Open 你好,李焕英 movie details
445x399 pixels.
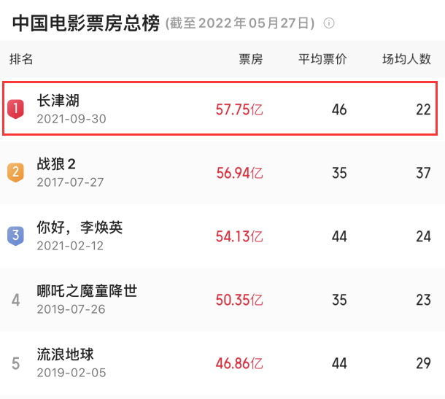tap(222, 236)
